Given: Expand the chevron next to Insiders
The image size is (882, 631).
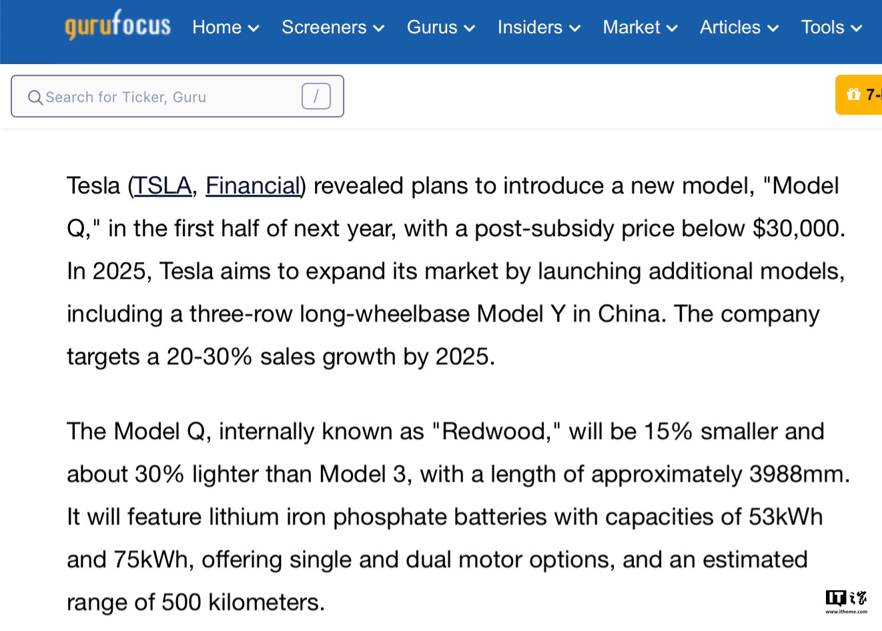Looking at the screenshot, I should click(575, 28).
